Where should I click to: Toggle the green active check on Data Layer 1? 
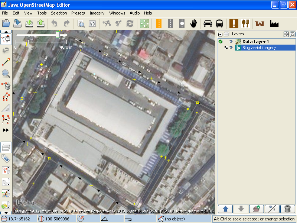[221, 42]
